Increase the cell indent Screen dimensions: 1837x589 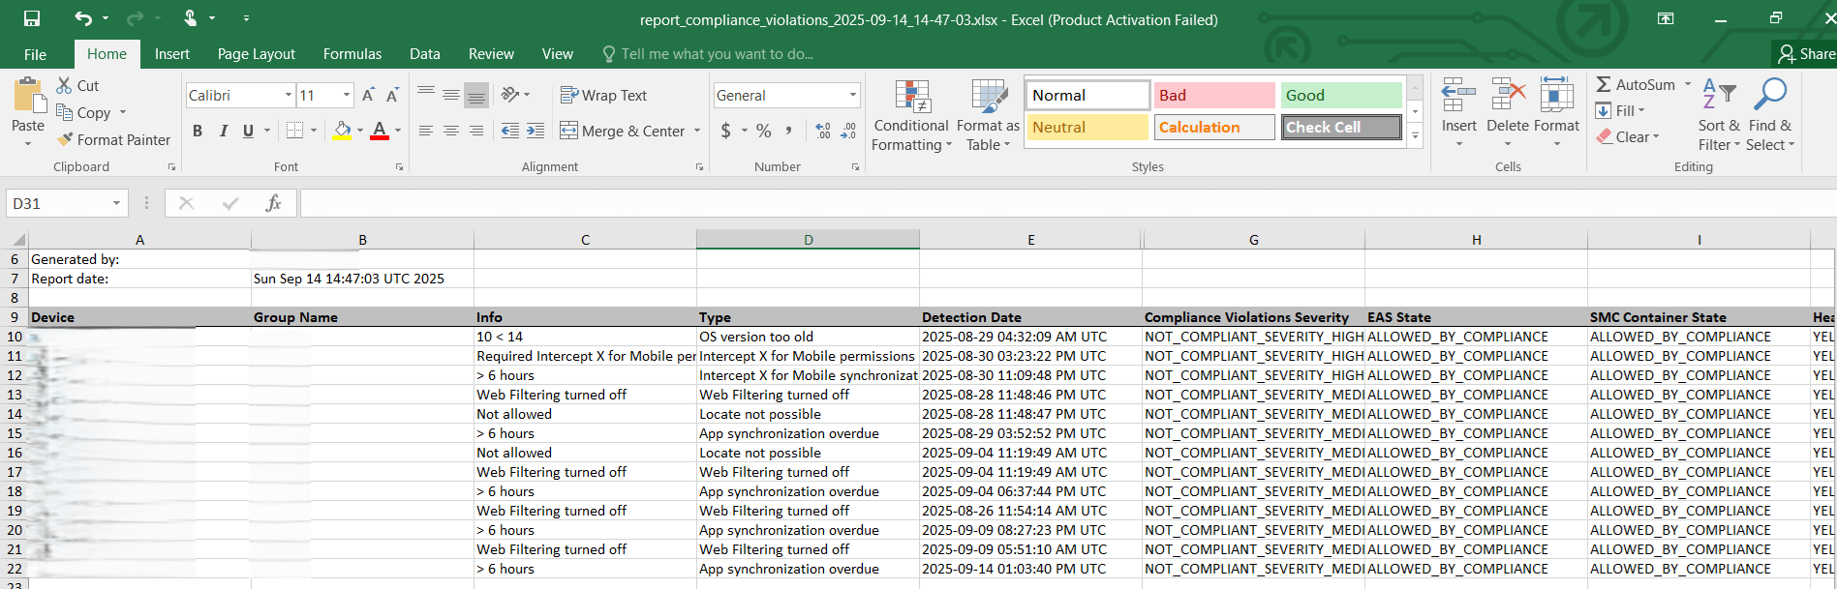click(x=536, y=131)
